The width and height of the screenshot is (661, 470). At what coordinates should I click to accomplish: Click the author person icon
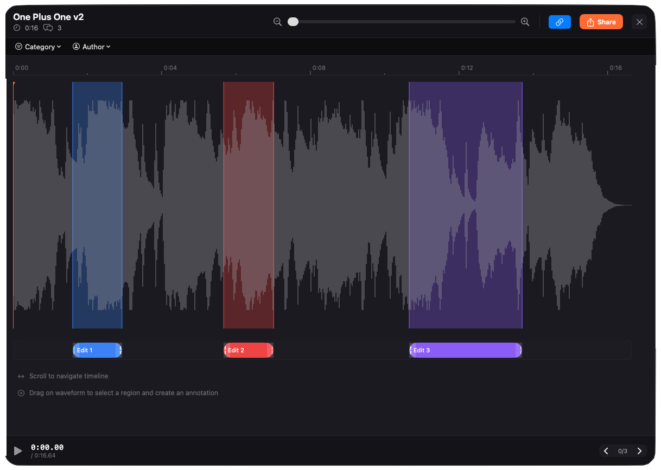pos(77,47)
